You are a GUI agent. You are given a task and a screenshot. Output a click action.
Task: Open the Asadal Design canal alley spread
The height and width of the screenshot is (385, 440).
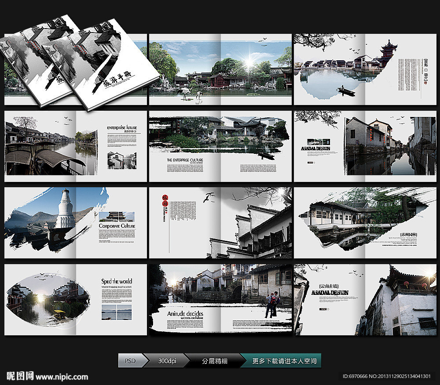365,146
